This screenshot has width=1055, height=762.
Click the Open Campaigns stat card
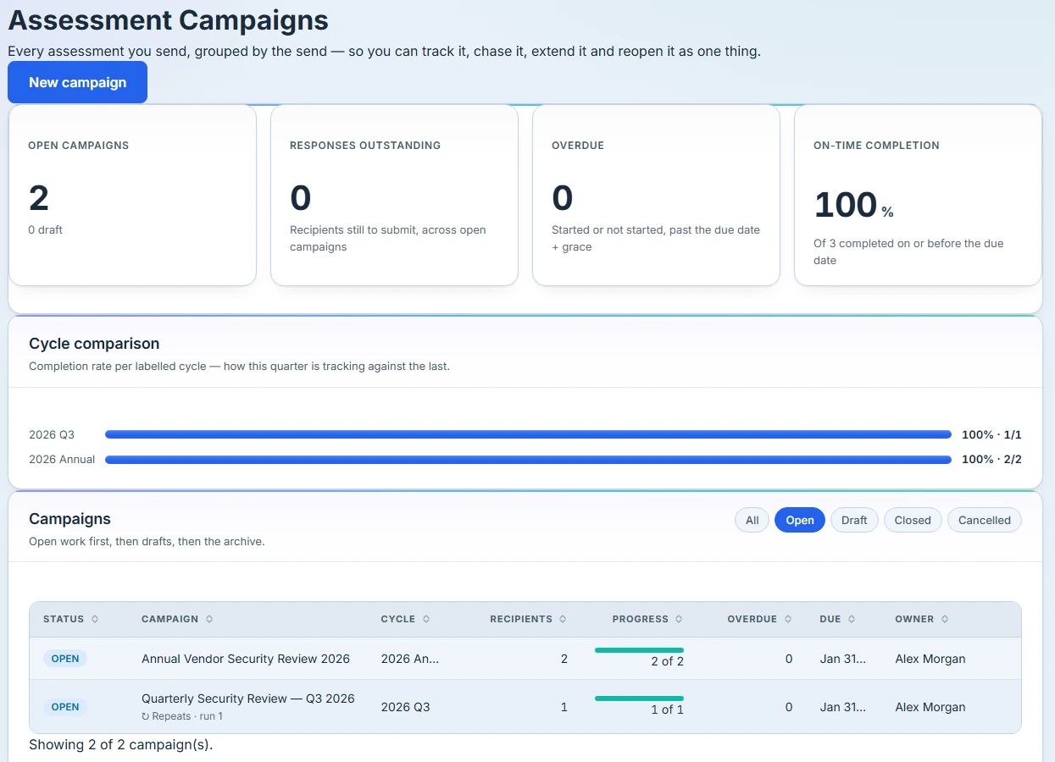tap(132, 195)
